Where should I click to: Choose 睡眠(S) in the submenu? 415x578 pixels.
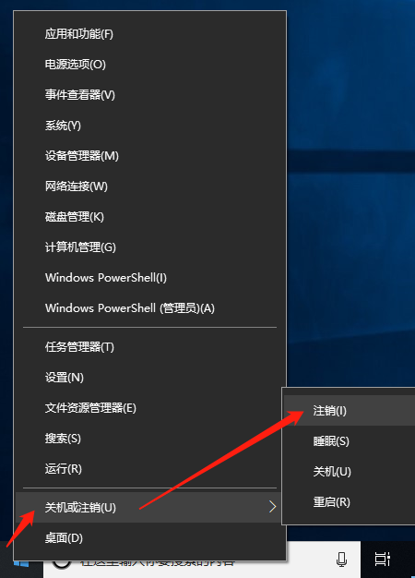(349, 441)
